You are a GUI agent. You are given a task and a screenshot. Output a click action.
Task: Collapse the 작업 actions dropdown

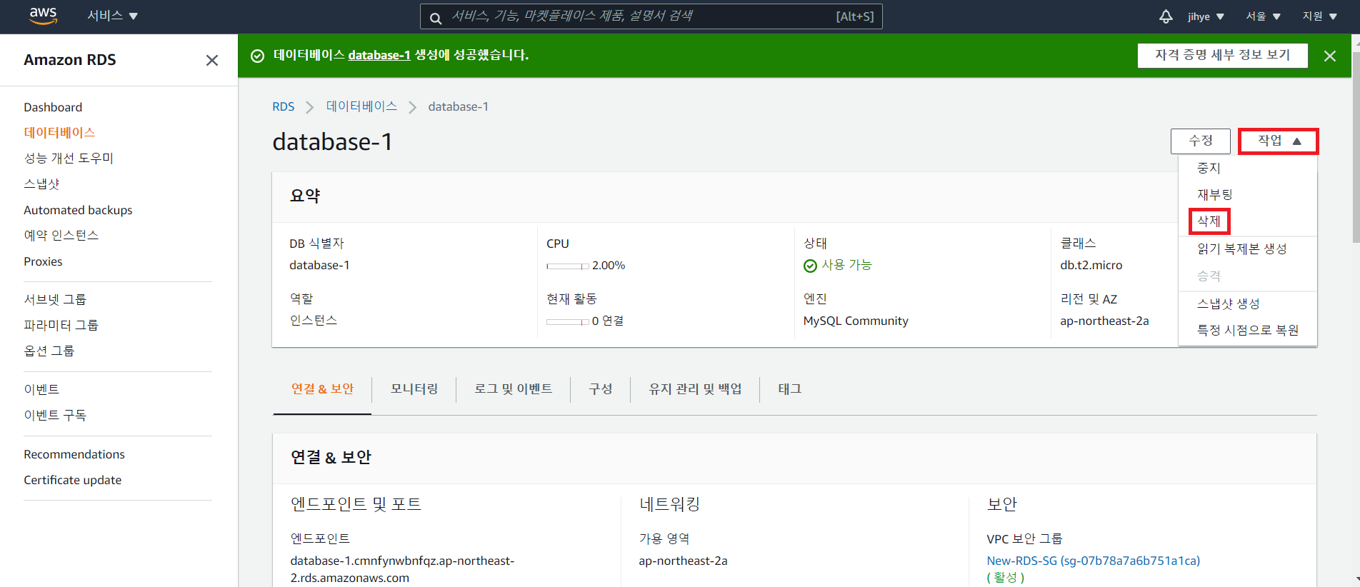click(x=1279, y=141)
